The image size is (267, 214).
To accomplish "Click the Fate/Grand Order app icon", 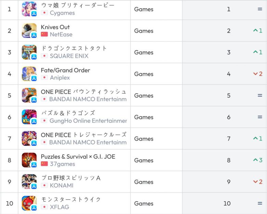I will [29, 74].
